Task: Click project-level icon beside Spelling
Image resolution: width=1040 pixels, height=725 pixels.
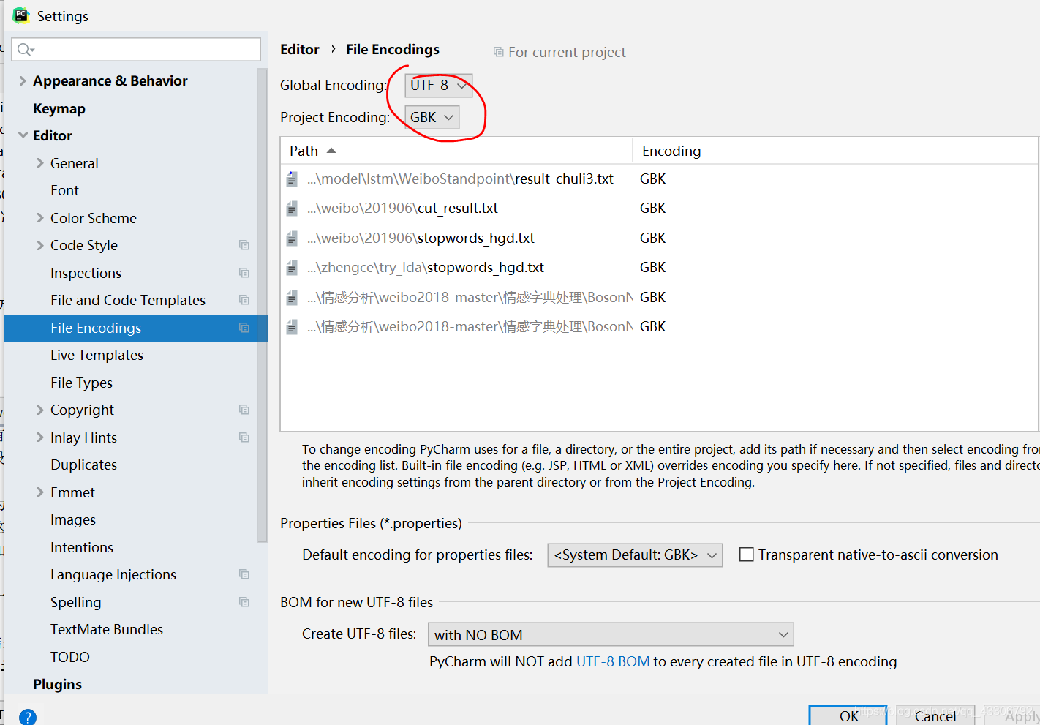Action: click(244, 602)
